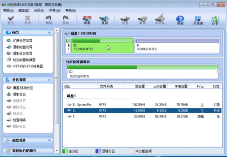Image resolution: width=227 pixels, height=157 pixels.
Task: Select the F: 20.89GB partition block
Action: [177, 45]
